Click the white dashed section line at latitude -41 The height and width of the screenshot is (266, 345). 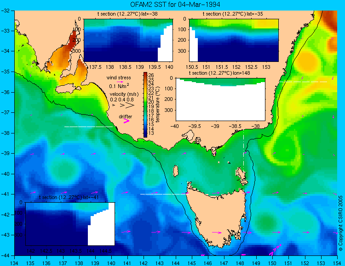[164, 194]
